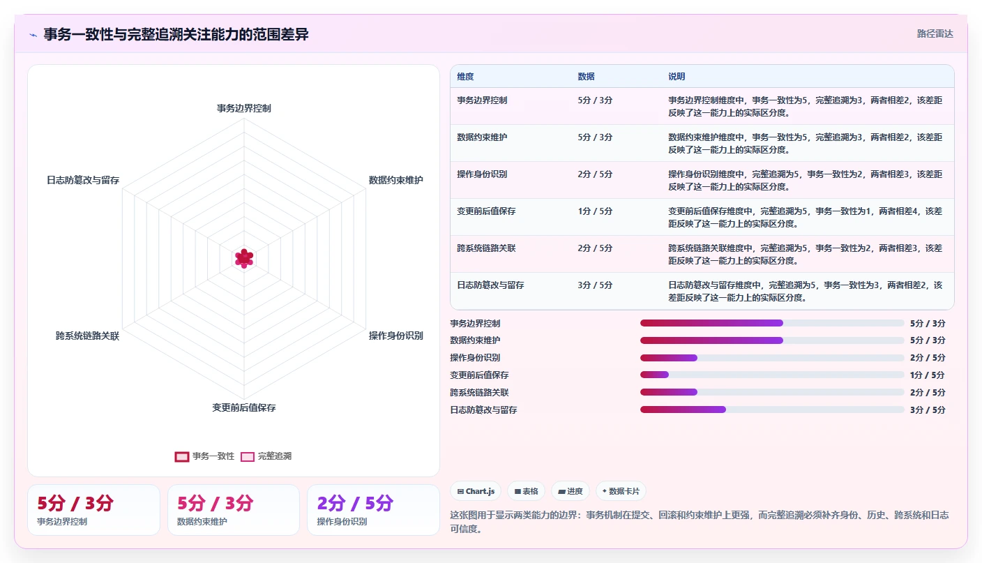Click the 1分 / 5分 value beside the progress bar
Viewport: 982px width, 563px height.
pyautogui.click(x=928, y=375)
